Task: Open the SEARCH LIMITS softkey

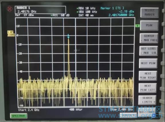Action: tap(147, 100)
